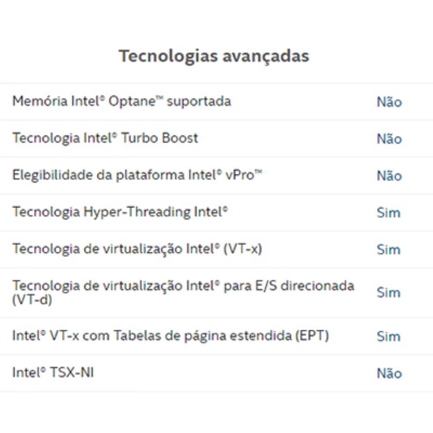The image size is (433, 433).
Task: Click Elegibilidade da plataforma Intel vPro label
Action: tap(137, 175)
